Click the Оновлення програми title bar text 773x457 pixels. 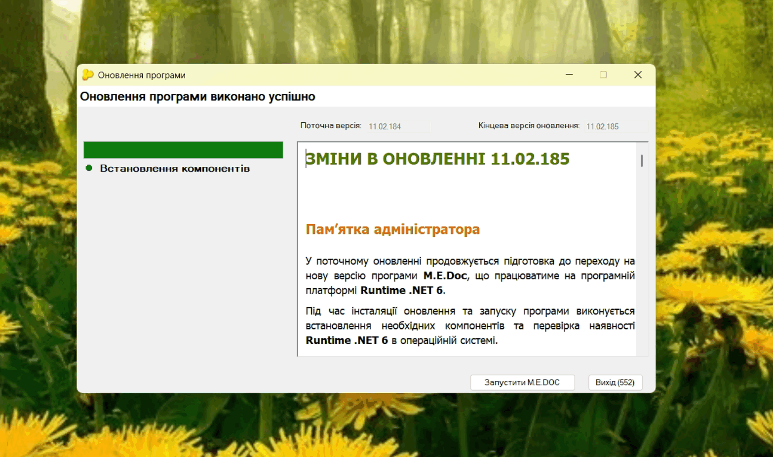click(x=142, y=75)
